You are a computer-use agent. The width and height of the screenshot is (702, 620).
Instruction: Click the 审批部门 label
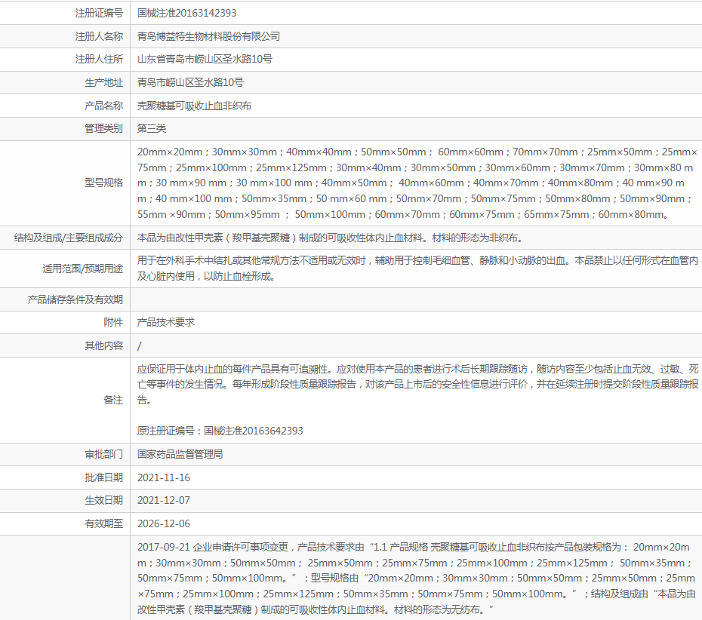pos(104,454)
